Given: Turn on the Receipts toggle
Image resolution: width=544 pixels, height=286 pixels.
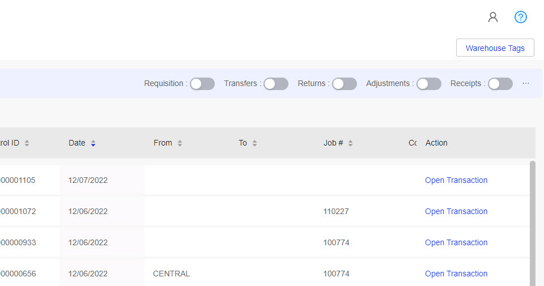Looking at the screenshot, I should (x=500, y=84).
